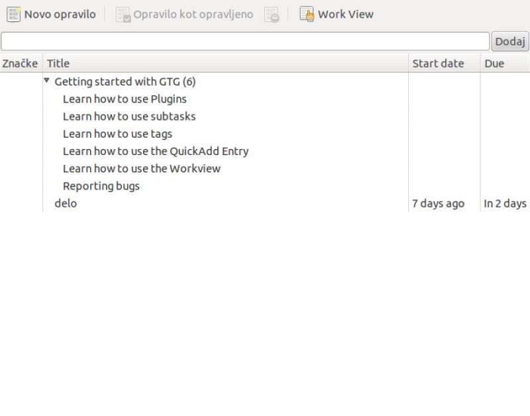Image resolution: width=530 pixels, height=416 pixels.
Task: Select the Learn how to use Plugins task
Action: (125, 99)
